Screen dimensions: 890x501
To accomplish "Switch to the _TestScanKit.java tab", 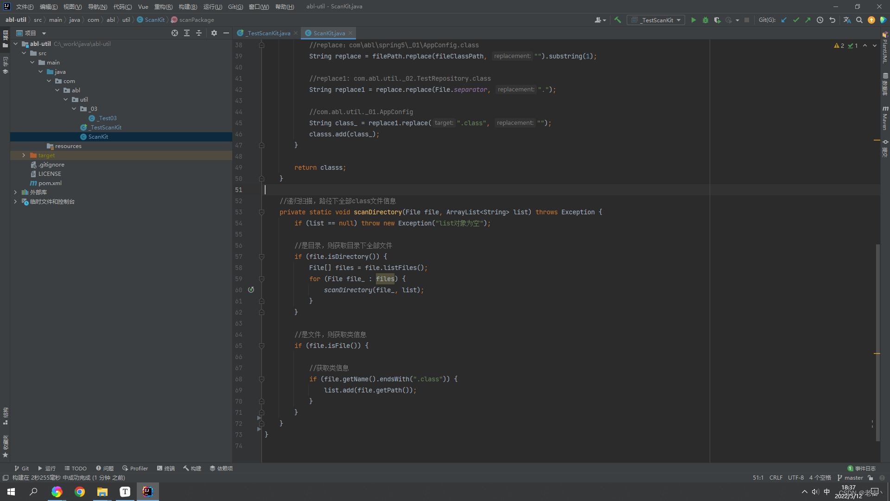I will coord(268,33).
